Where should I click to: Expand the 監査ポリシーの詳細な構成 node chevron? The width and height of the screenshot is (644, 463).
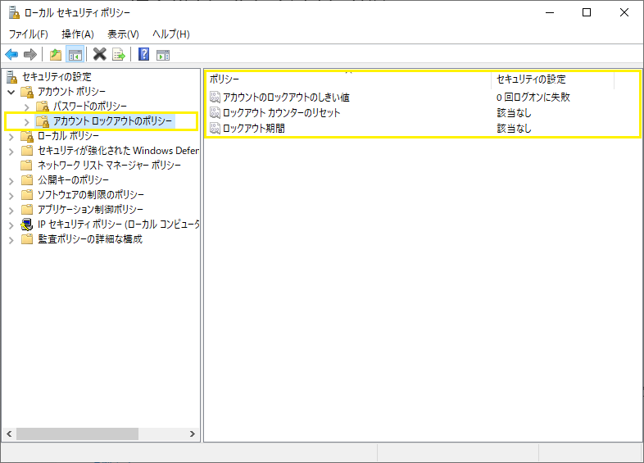pos(11,240)
